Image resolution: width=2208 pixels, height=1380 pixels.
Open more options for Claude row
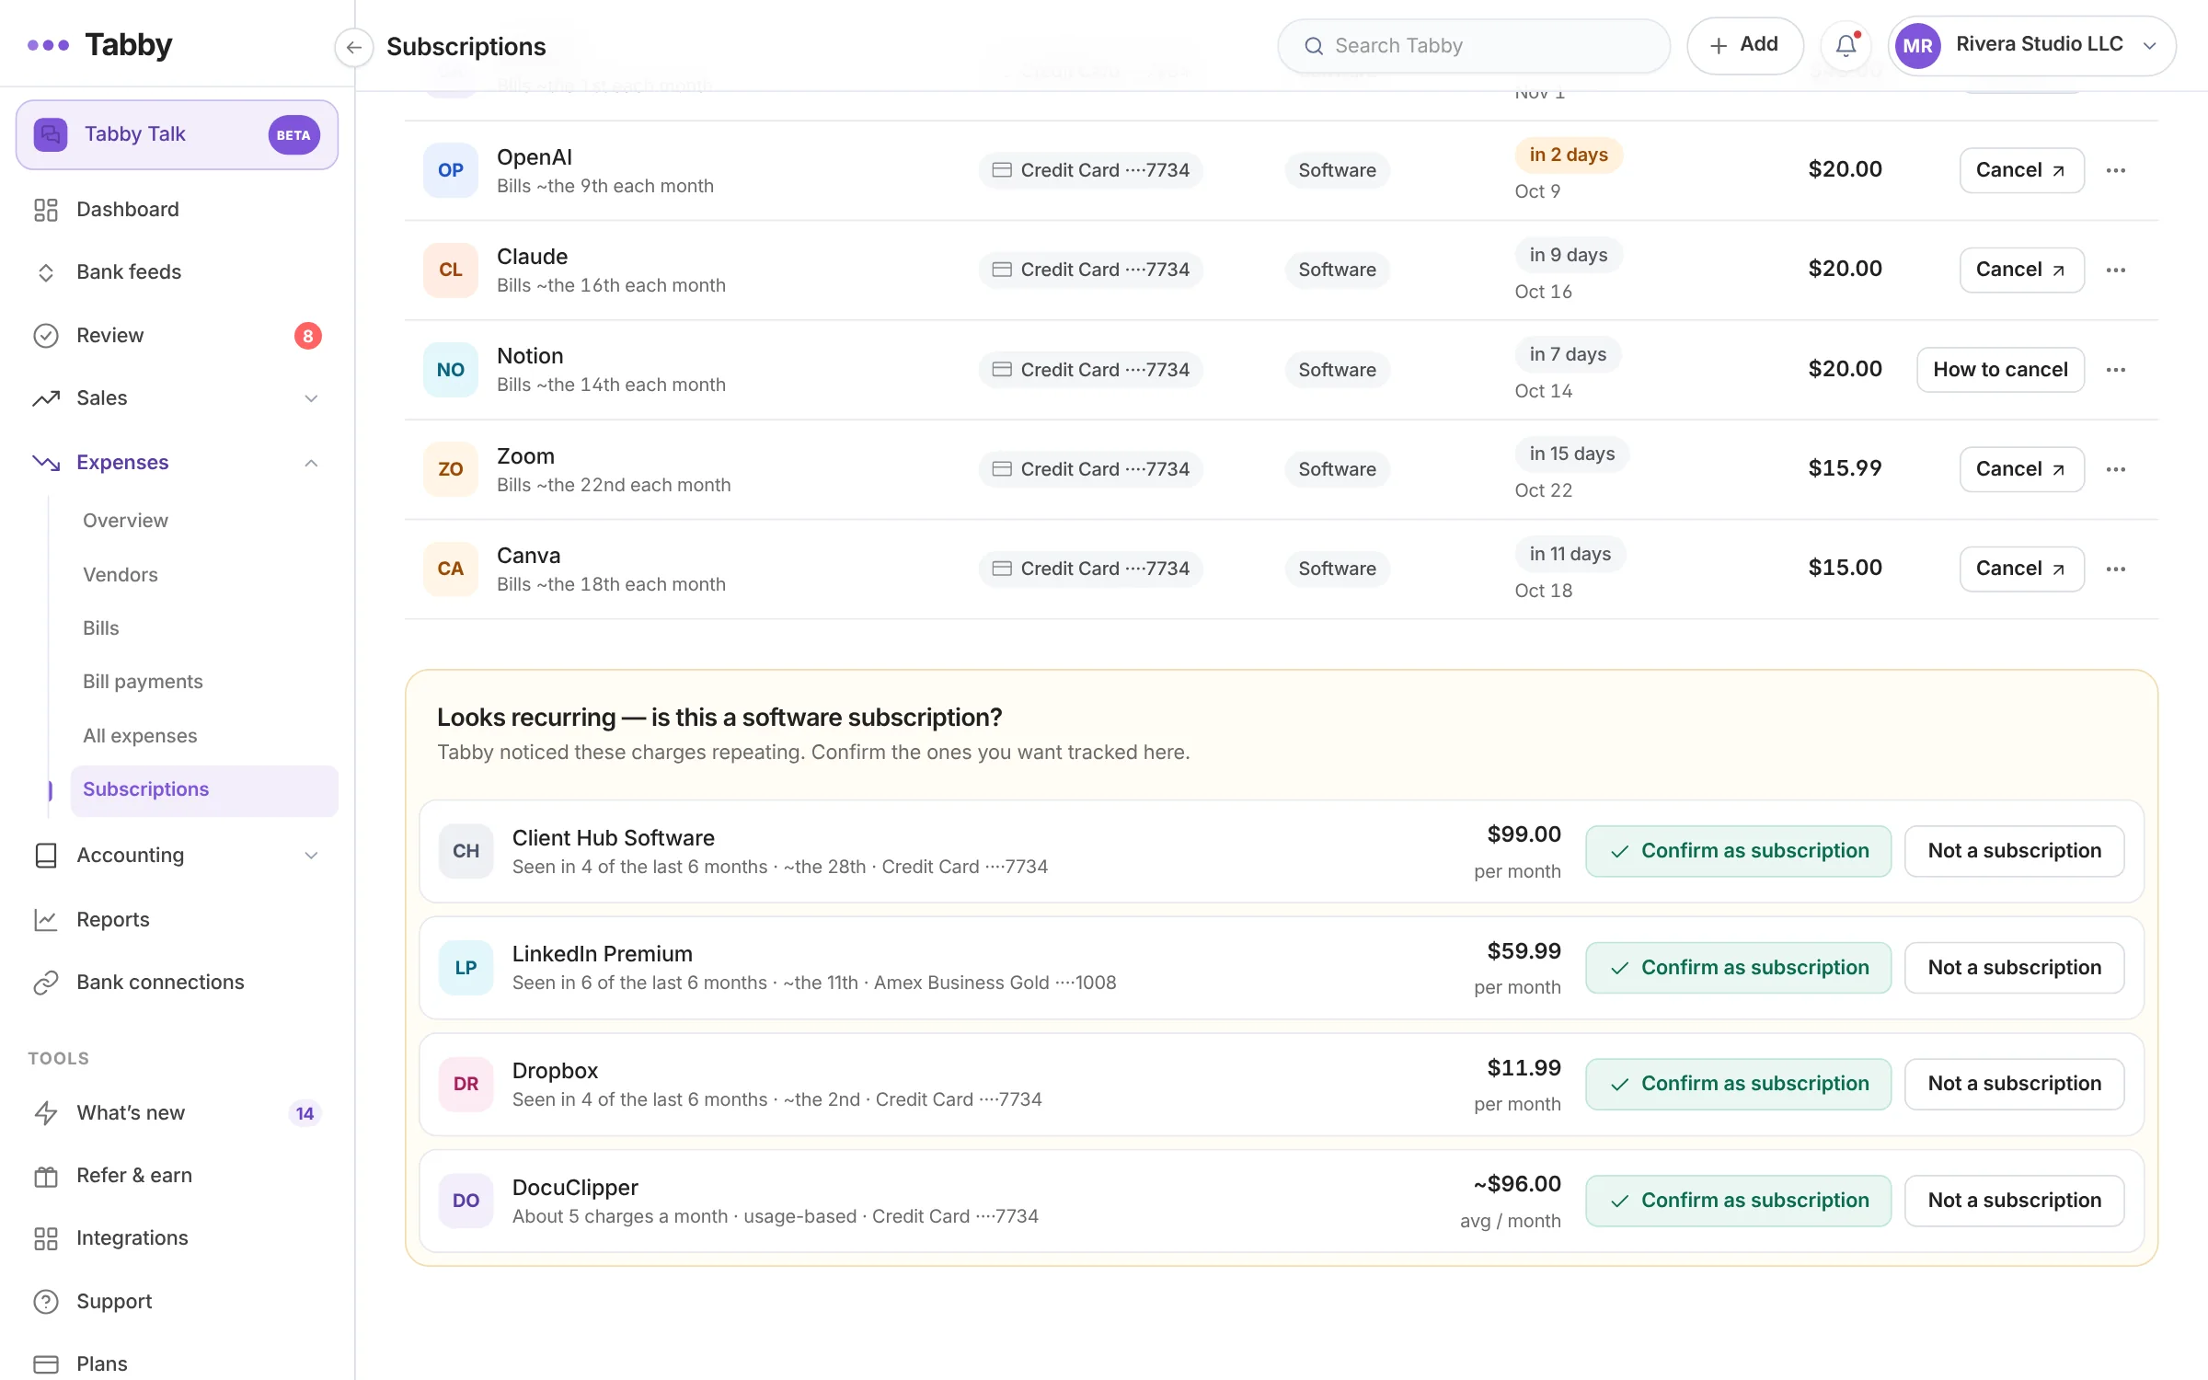coord(2115,270)
